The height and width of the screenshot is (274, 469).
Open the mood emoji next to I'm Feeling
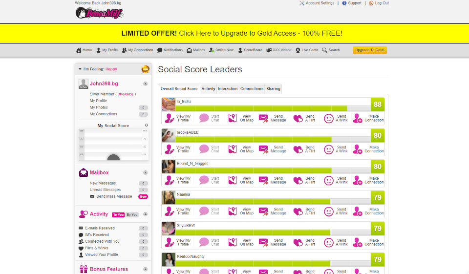pos(145,69)
